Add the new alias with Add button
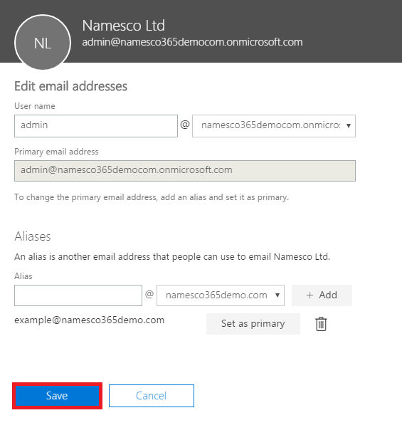The height and width of the screenshot is (435, 402). click(x=322, y=295)
